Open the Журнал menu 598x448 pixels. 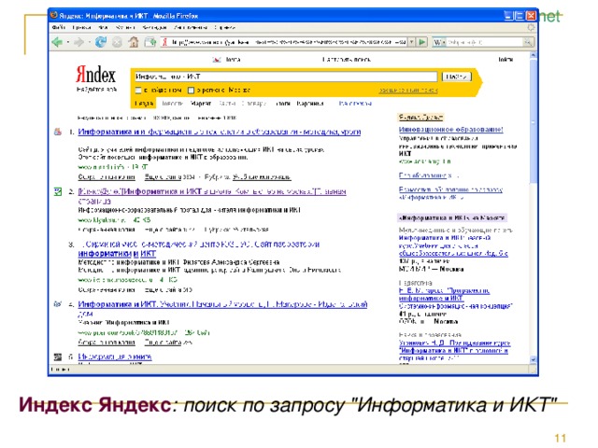point(125,27)
